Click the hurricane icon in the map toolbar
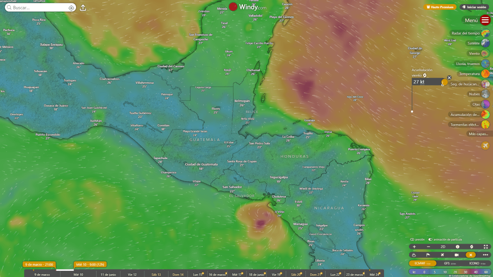 (472, 247)
